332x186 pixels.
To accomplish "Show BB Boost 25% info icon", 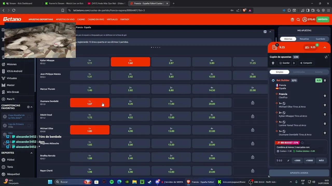I will tap(302, 143).
